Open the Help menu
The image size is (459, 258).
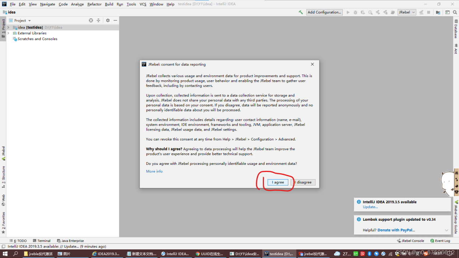[170, 4]
